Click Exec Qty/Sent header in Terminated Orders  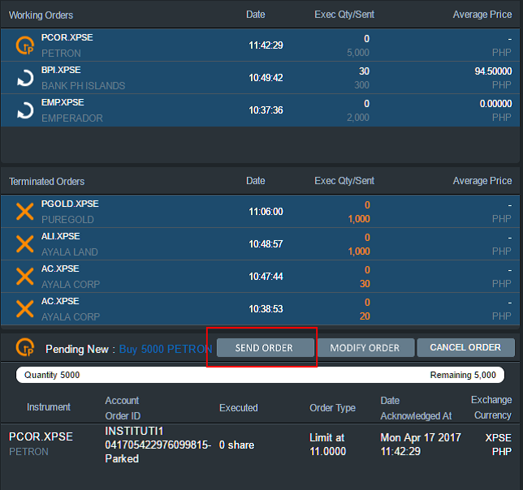pos(344,181)
